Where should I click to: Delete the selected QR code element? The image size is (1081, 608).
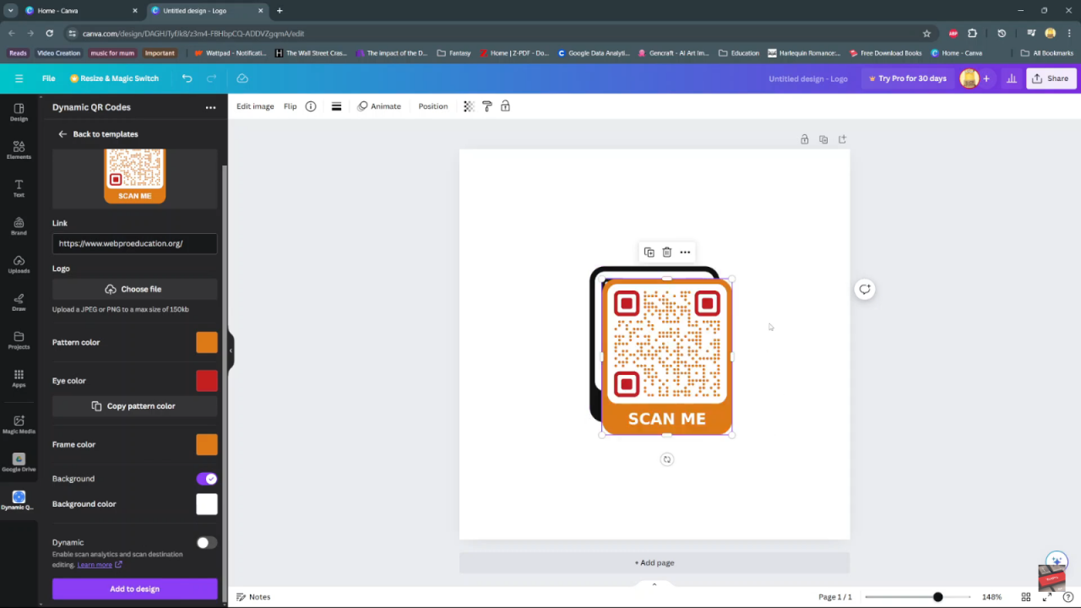pos(666,252)
